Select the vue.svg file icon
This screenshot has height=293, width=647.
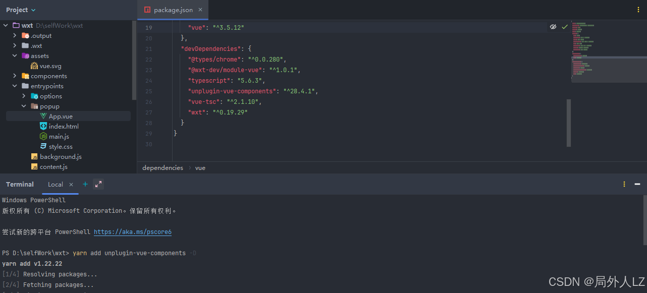(34, 66)
